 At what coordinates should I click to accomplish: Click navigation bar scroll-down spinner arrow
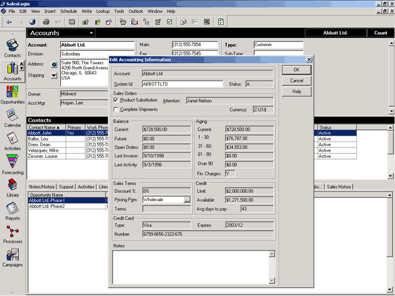tap(22, 68)
